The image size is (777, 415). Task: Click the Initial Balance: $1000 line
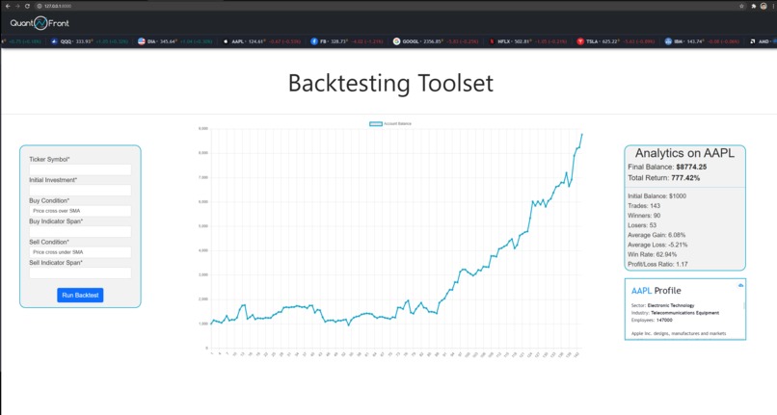coord(657,196)
